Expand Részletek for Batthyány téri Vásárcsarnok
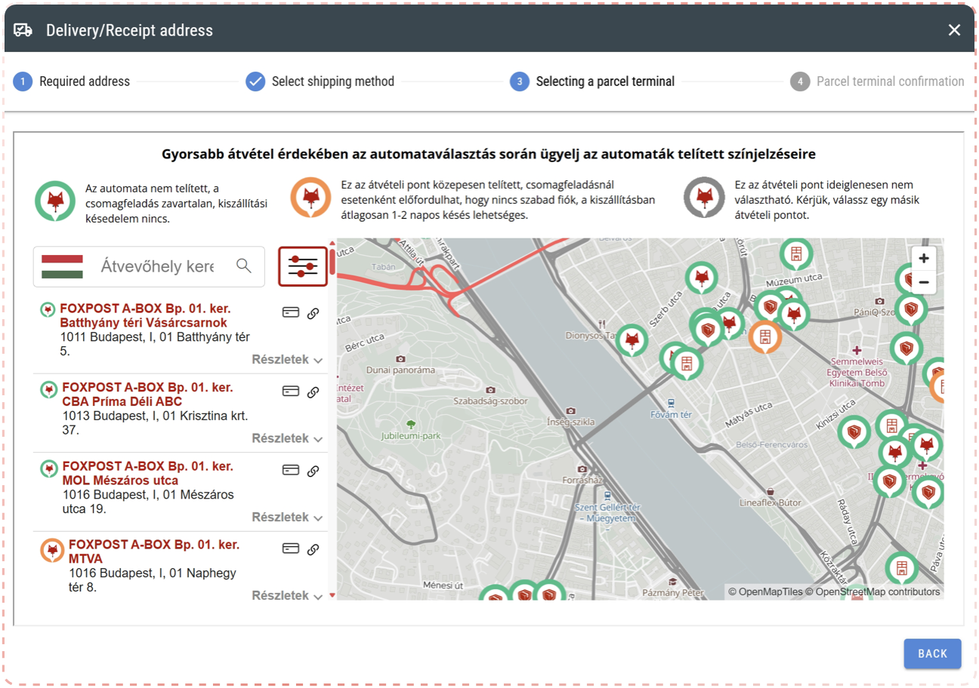 [x=286, y=359]
